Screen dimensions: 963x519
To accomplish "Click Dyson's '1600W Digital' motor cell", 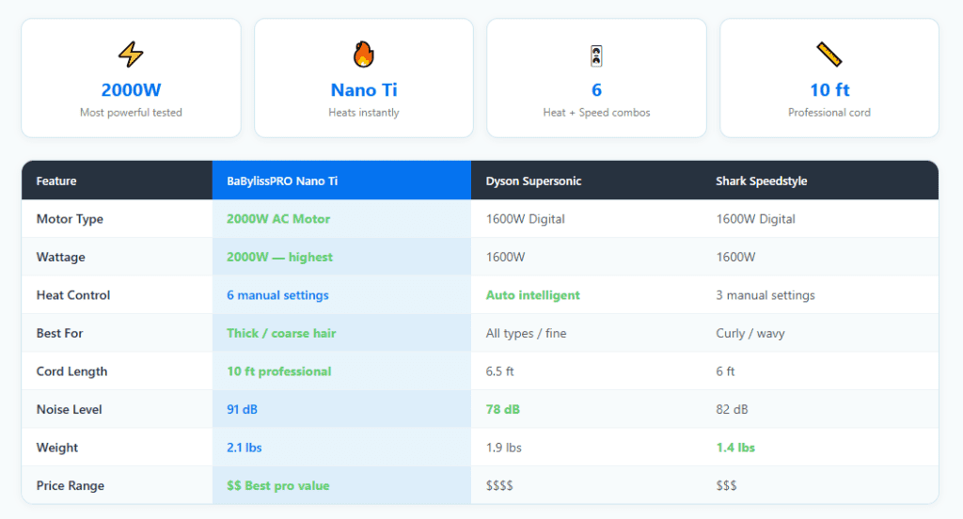I will click(525, 219).
